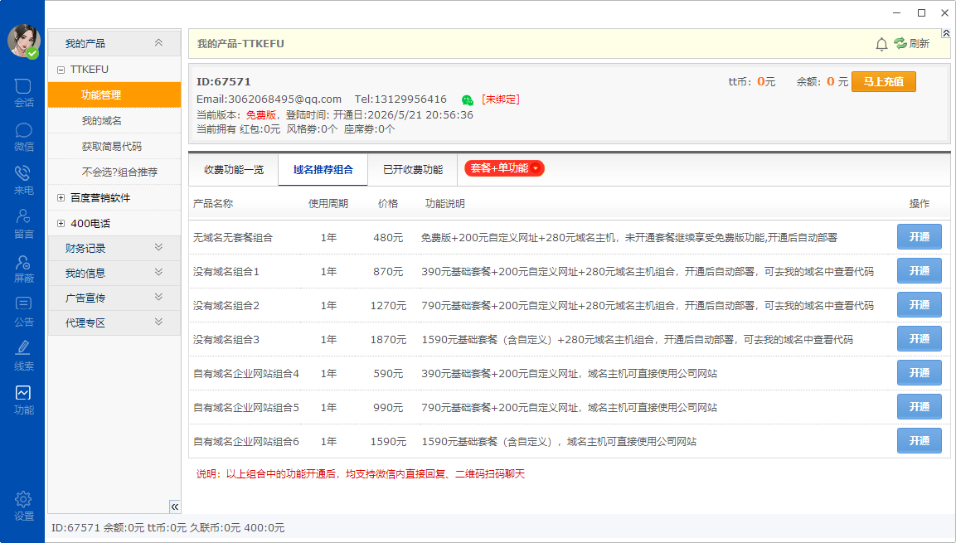Click the green WeChat binding icon
The height and width of the screenshot is (543, 956).
pyautogui.click(x=467, y=100)
